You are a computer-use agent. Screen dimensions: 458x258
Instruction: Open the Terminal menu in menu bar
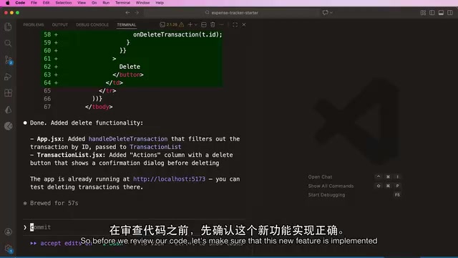pyautogui.click(x=122, y=3)
